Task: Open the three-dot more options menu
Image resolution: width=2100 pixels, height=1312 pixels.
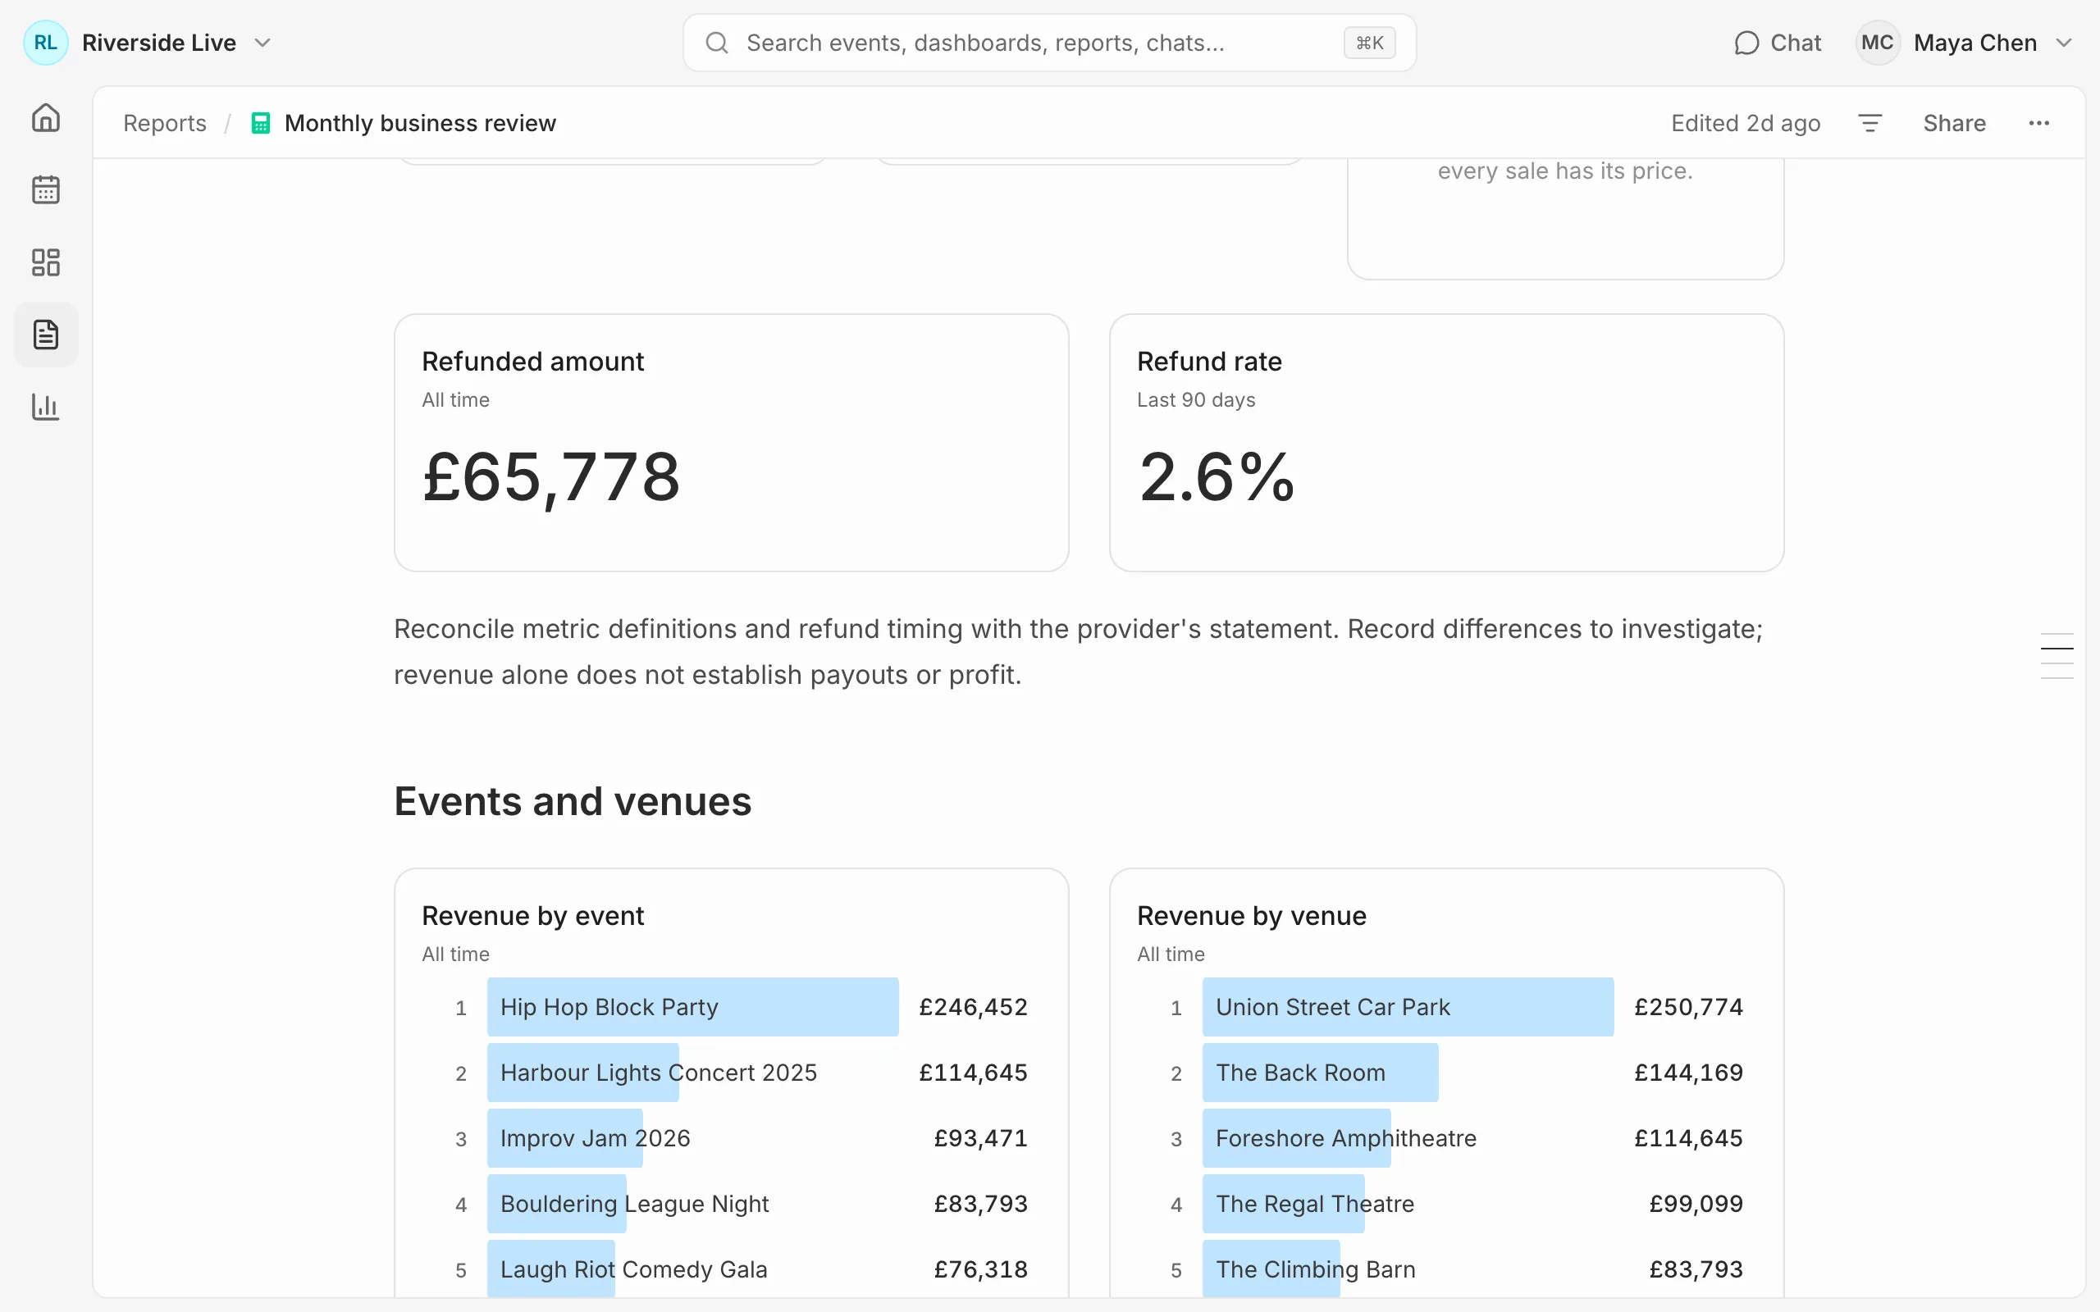Action: coord(2039,123)
